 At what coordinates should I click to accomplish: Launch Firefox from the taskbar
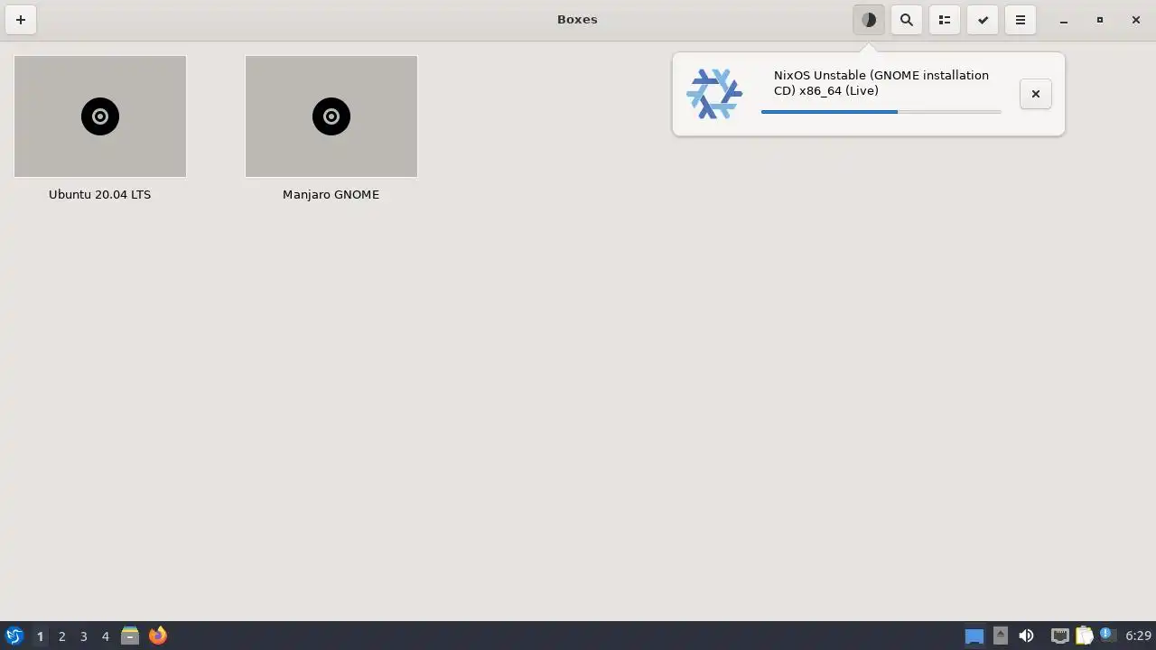point(158,636)
